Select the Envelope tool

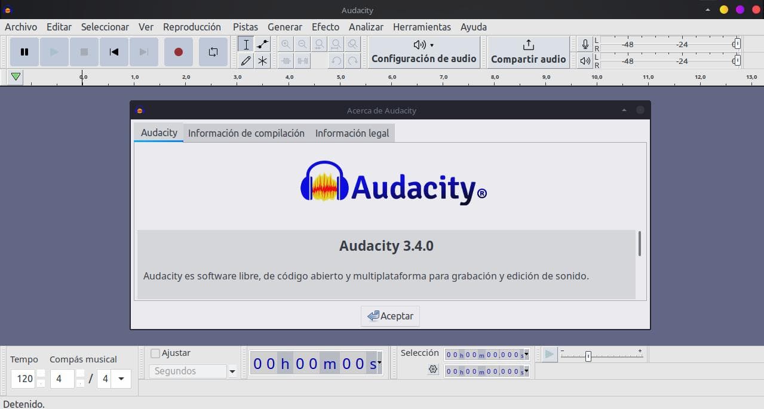(262, 44)
